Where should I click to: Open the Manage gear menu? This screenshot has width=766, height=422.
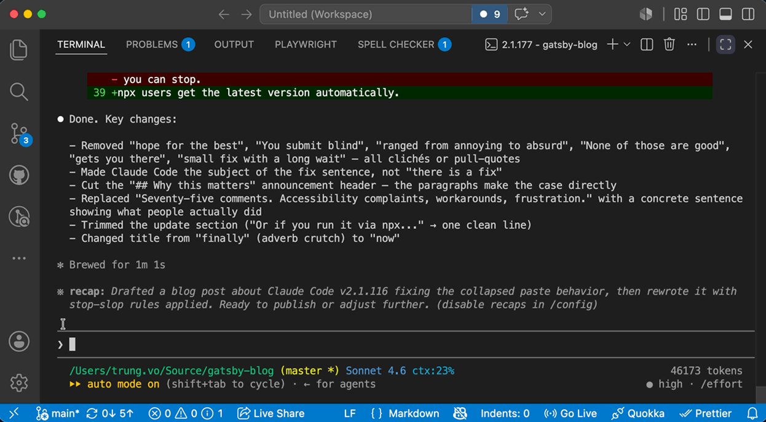[x=19, y=383]
